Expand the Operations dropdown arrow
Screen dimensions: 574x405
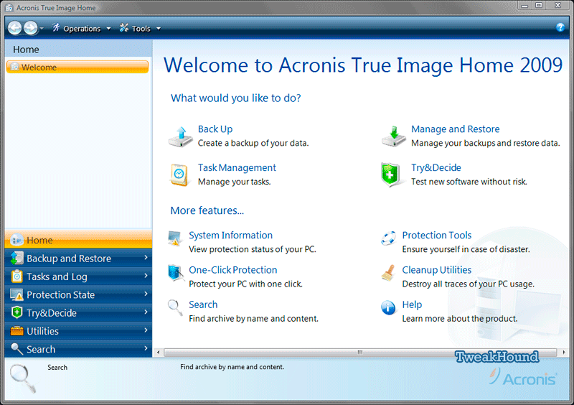point(108,29)
